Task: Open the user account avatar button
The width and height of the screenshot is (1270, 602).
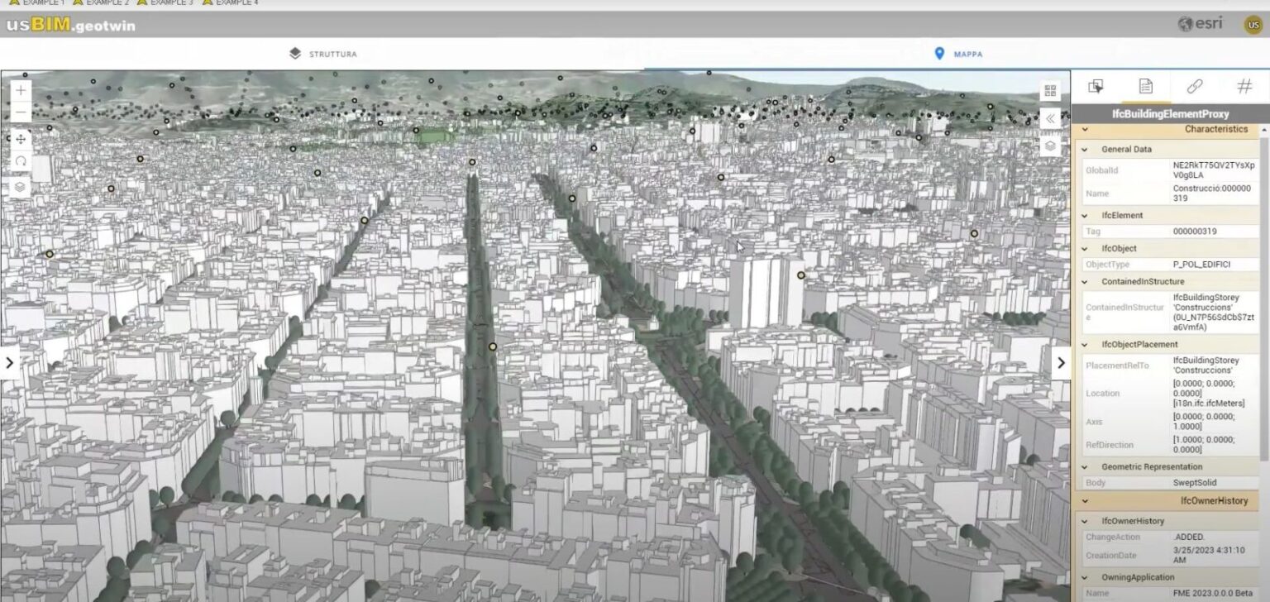Action: [1253, 25]
